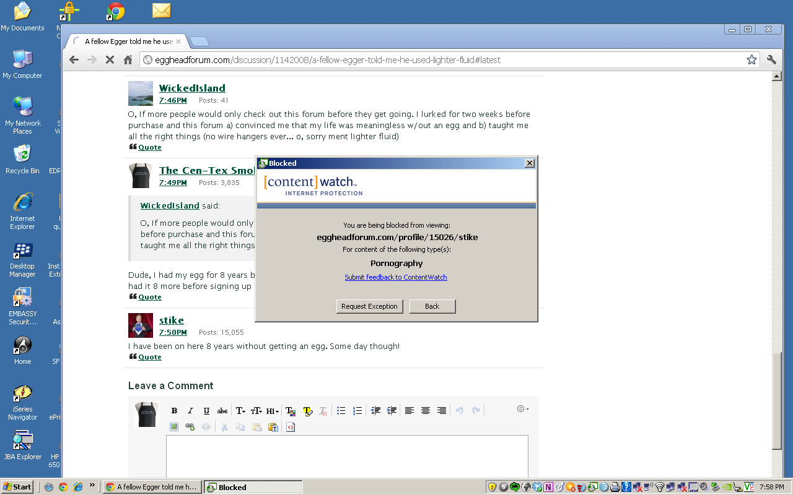
Task: Click the insert link icon
Action: [x=190, y=427]
